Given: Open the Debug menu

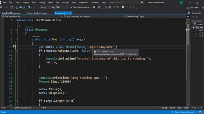Looking at the screenshot, I should tap(42, 3).
